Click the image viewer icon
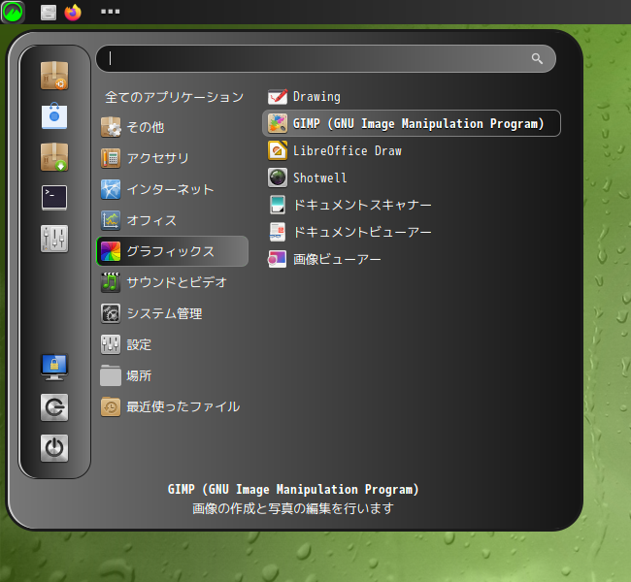The width and height of the screenshot is (631, 582). click(278, 259)
